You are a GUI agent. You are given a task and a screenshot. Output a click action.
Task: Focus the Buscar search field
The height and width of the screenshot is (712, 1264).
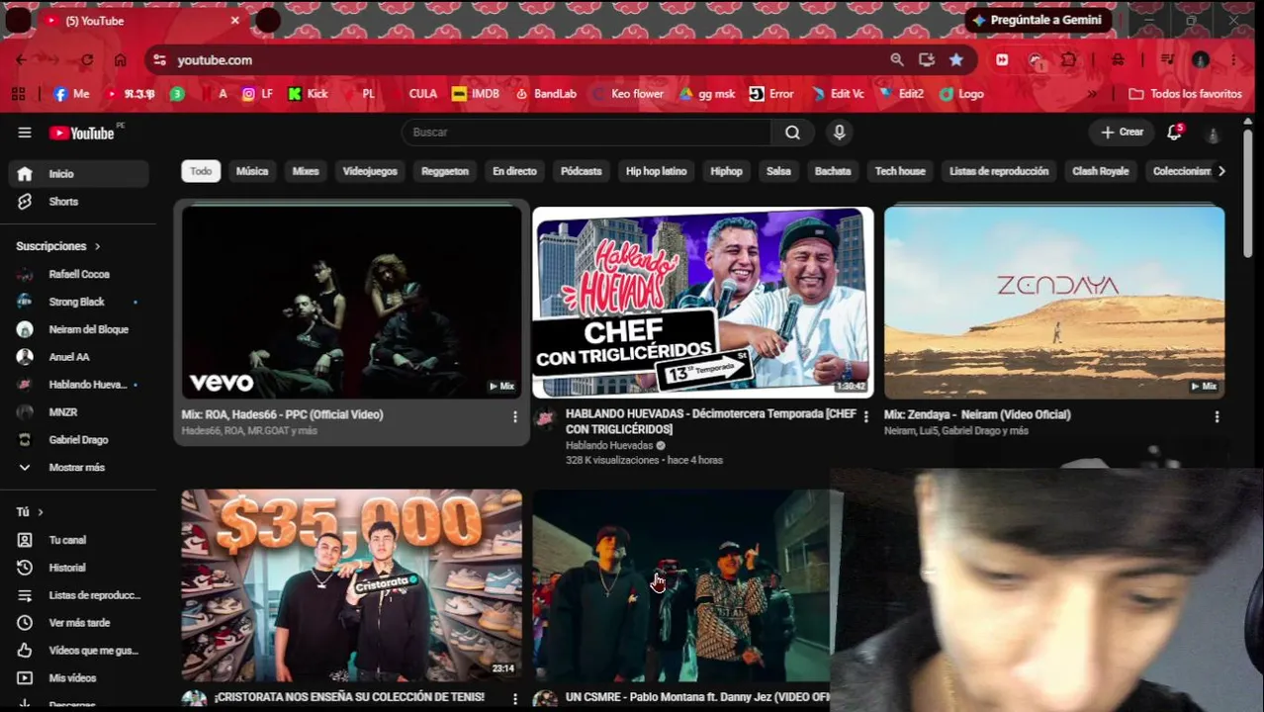586,133
